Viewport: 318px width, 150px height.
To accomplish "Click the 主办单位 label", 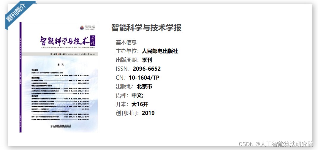I will tap(126, 51).
